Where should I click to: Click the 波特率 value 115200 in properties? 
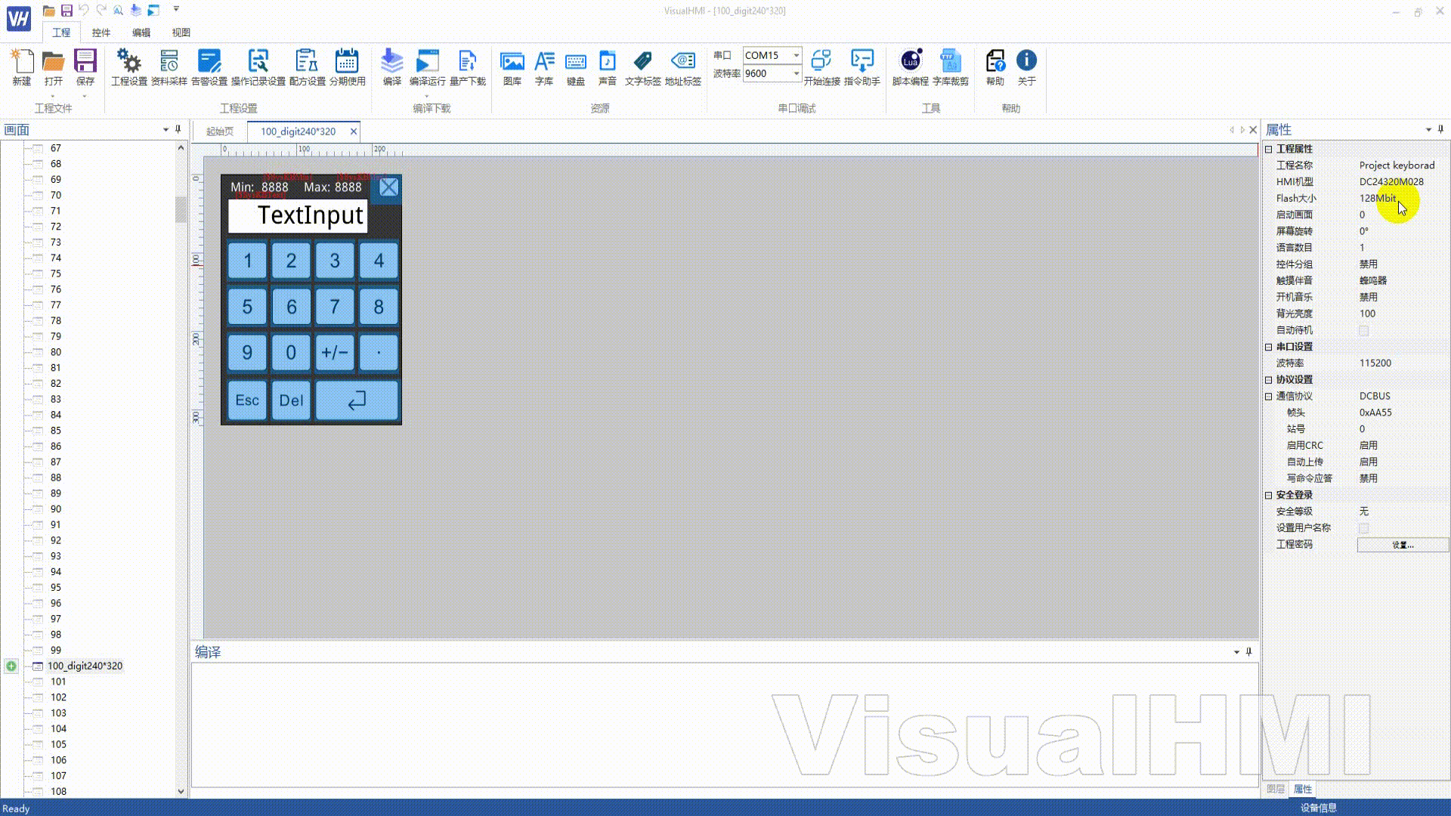(x=1375, y=363)
